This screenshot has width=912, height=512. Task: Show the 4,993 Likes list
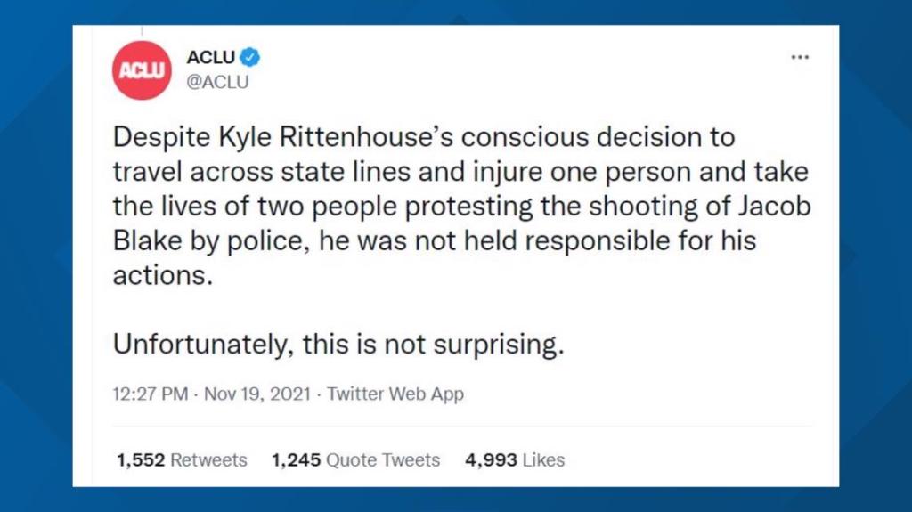[515, 460]
